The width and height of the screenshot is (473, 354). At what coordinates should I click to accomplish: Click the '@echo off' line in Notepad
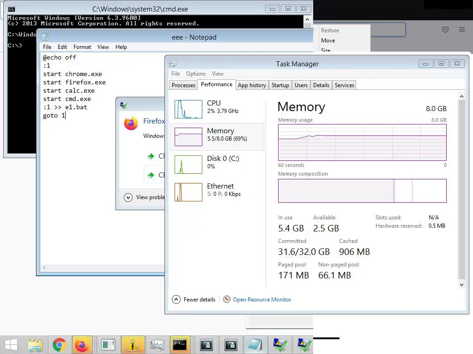(60, 58)
